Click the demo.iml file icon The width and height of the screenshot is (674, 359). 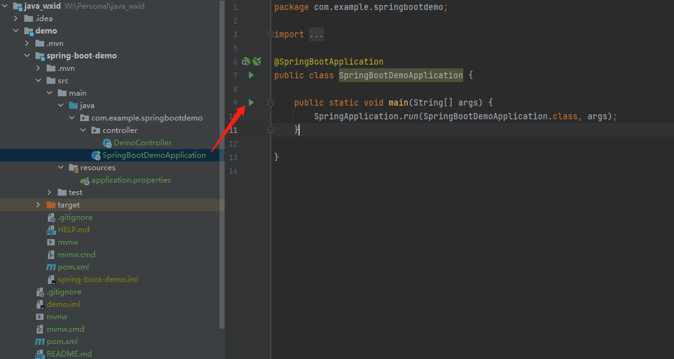pos(40,304)
